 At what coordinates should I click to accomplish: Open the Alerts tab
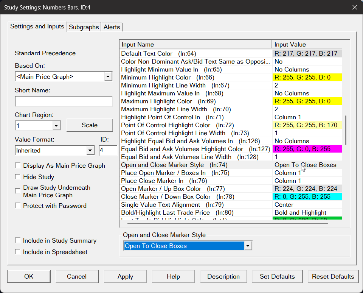coord(112,27)
